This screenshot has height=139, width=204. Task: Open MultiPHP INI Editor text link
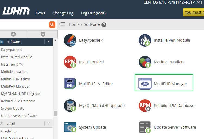pos(96,84)
